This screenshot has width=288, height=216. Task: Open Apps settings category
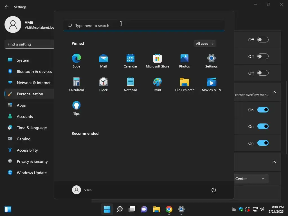coord(29,105)
